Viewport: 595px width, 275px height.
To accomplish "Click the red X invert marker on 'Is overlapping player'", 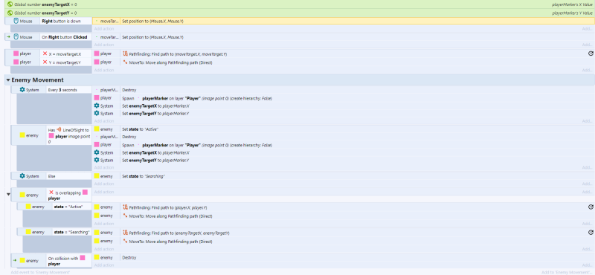I will coord(51,192).
